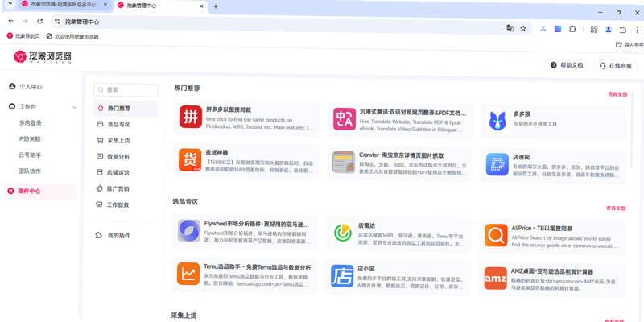Open the 找货神器 plugin icon
644x322 pixels.
tap(190, 159)
